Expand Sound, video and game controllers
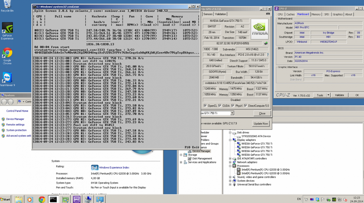Image resolution: width=364 pixels, height=203 pixels. [x=231, y=177]
